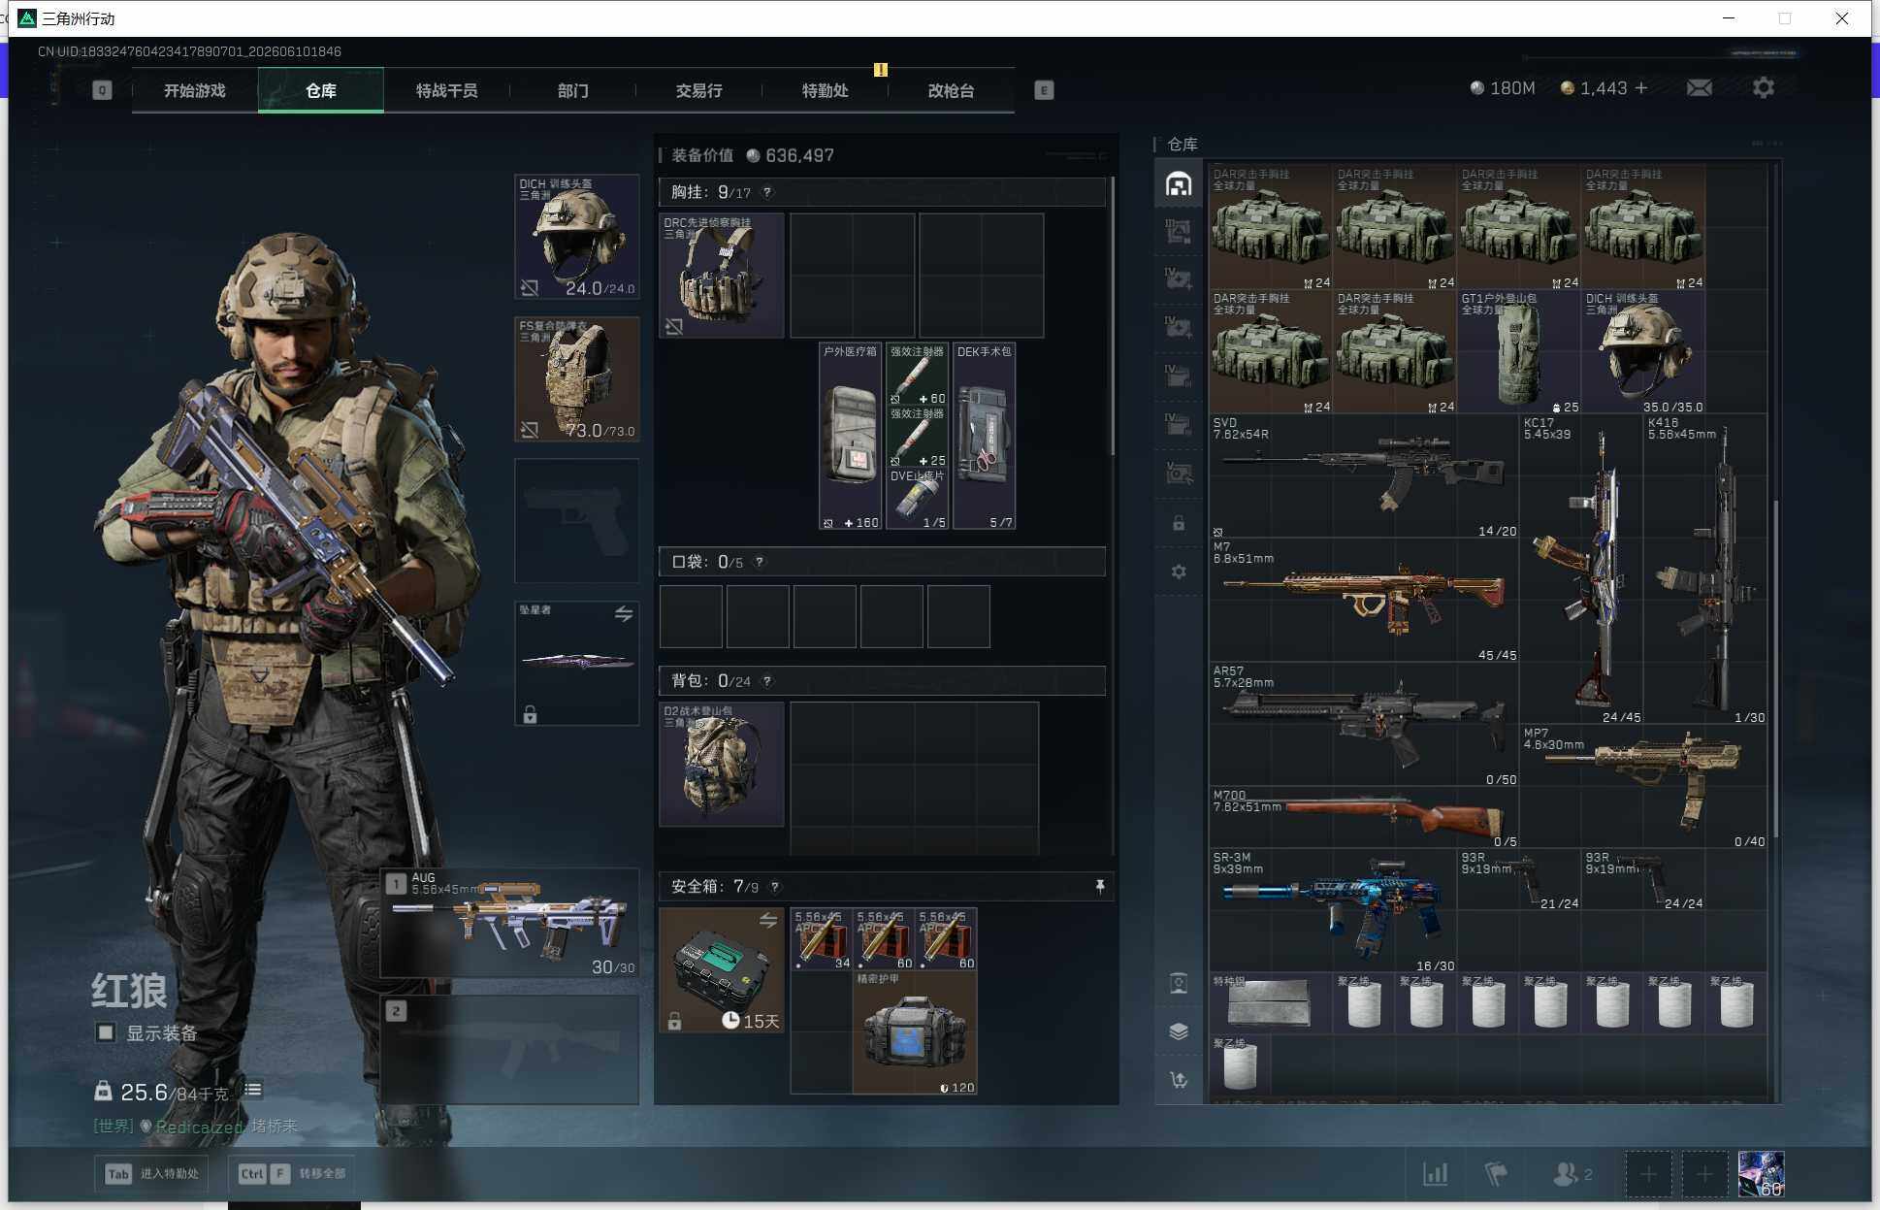The width and height of the screenshot is (1880, 1210).
Task: Open the friends icon showing 2
Action: click(1572, 1174)
